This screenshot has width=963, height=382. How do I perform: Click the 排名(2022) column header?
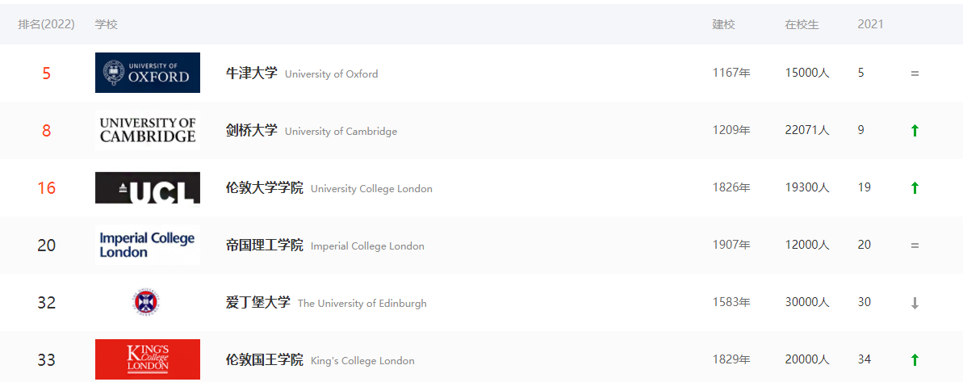click(x=46, y=24)
